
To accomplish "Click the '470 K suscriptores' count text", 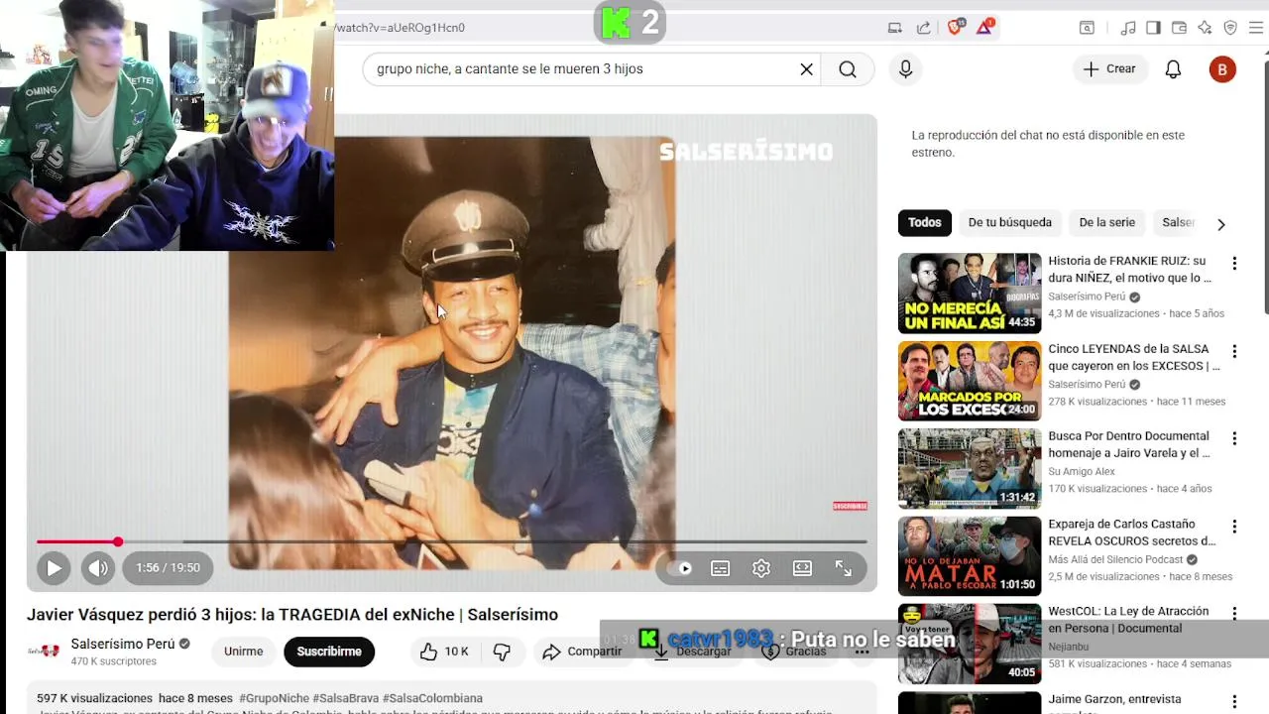I will (x=114, y=661).
